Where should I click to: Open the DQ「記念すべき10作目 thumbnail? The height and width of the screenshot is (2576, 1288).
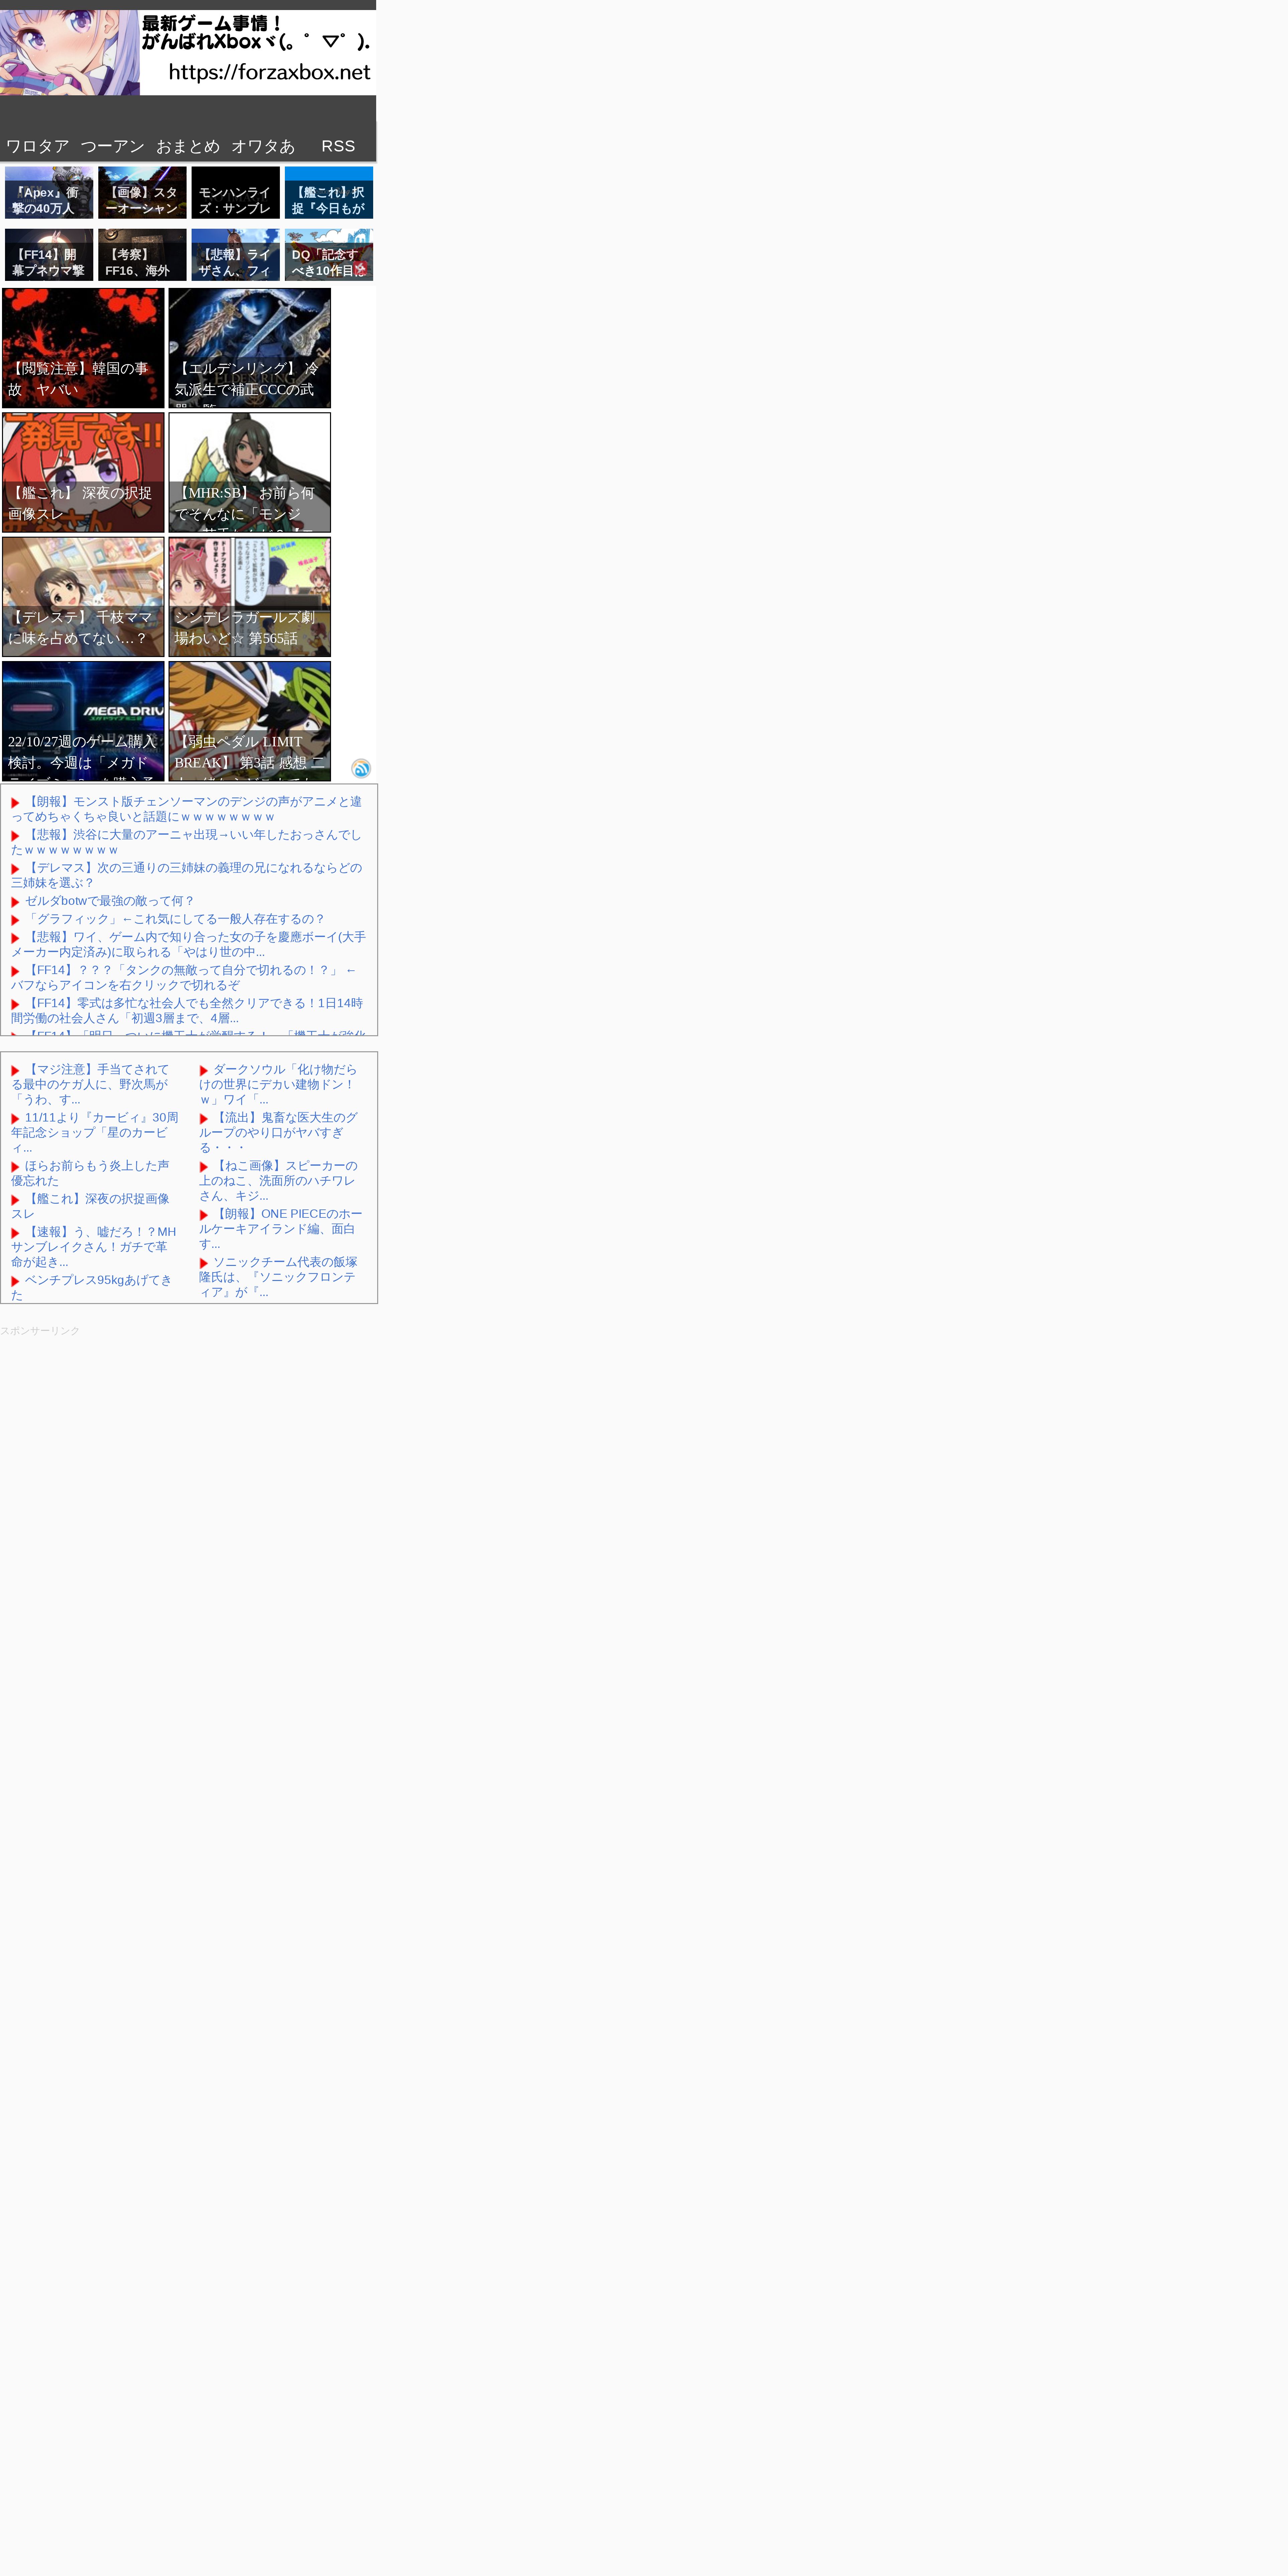pos(329,255)
